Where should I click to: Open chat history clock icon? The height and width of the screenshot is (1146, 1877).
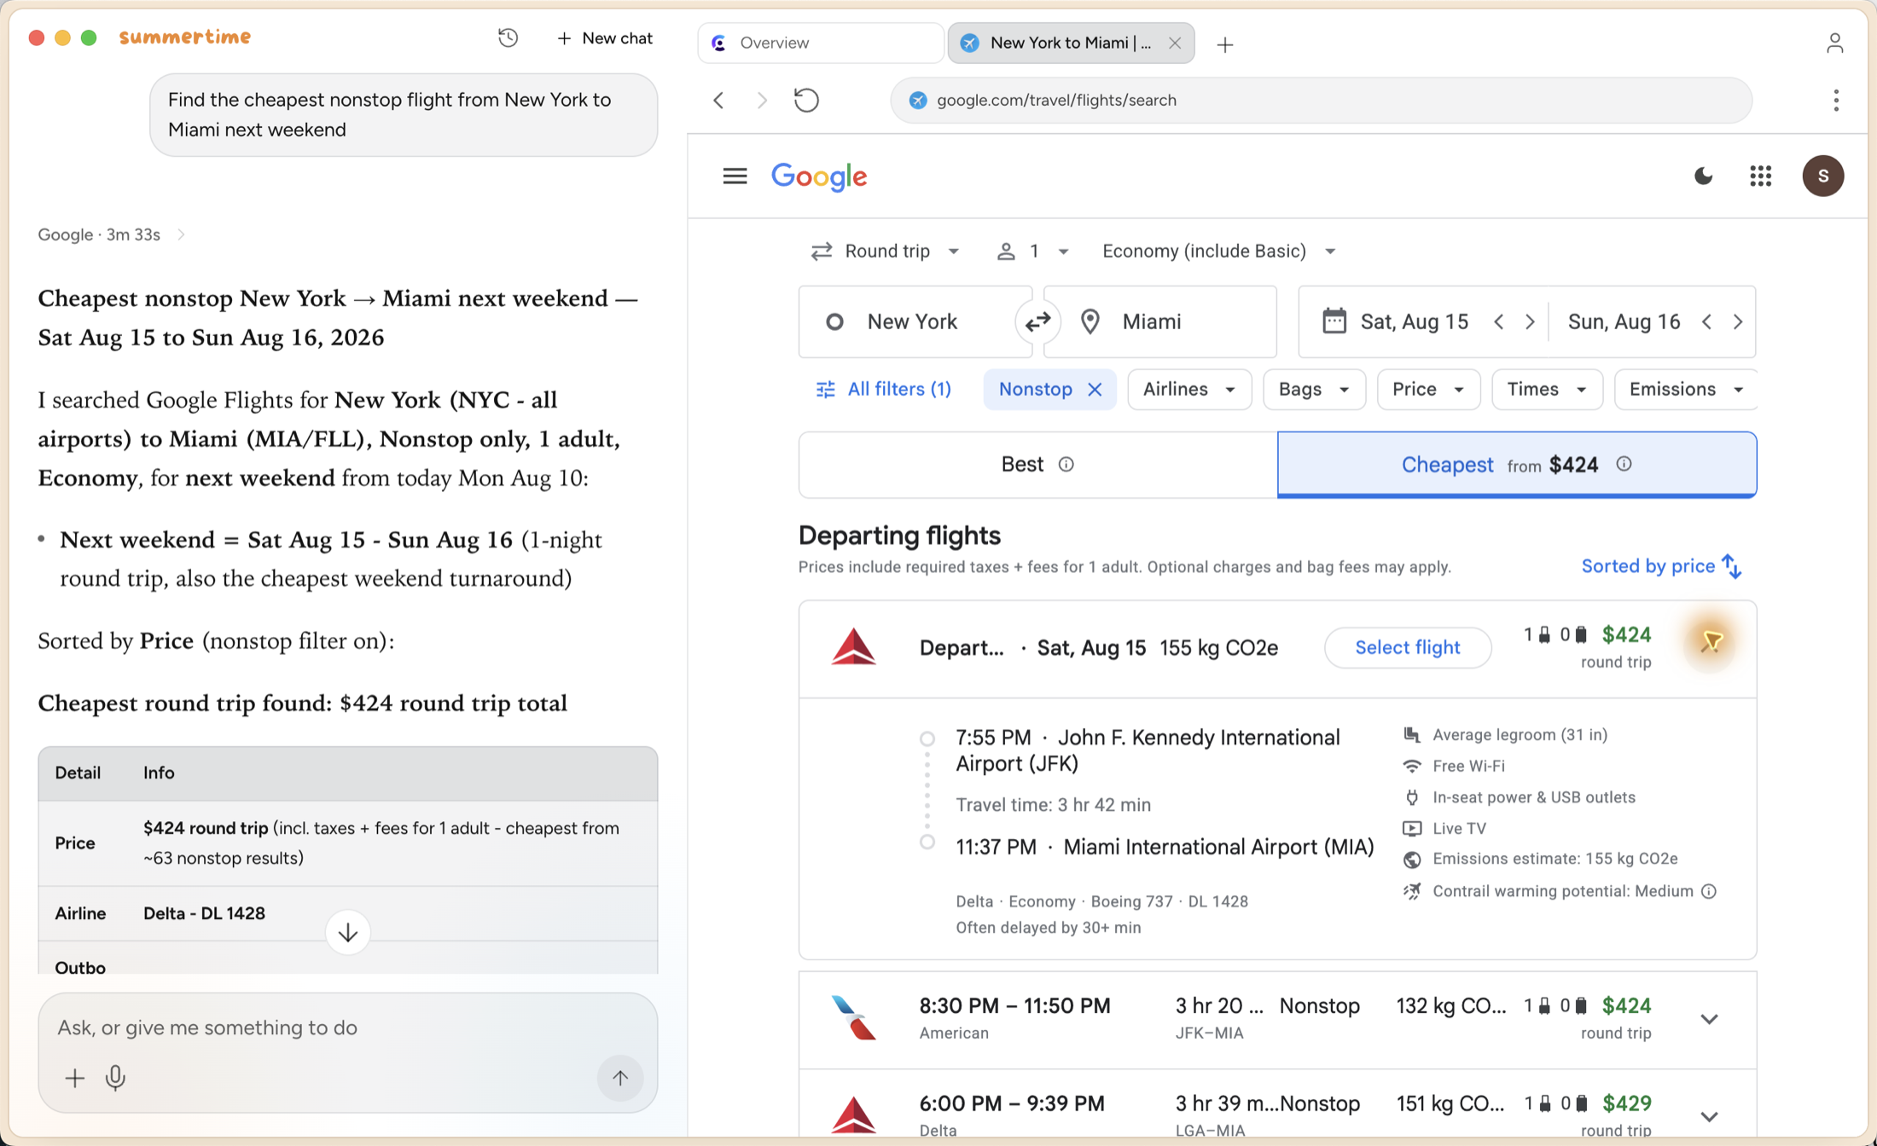tap(508, 38)
